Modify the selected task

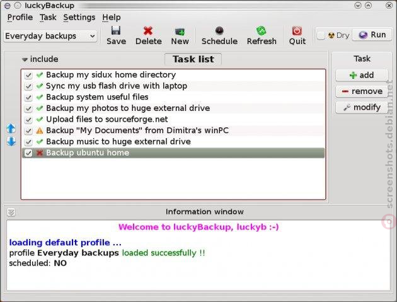tap(362, 107)
